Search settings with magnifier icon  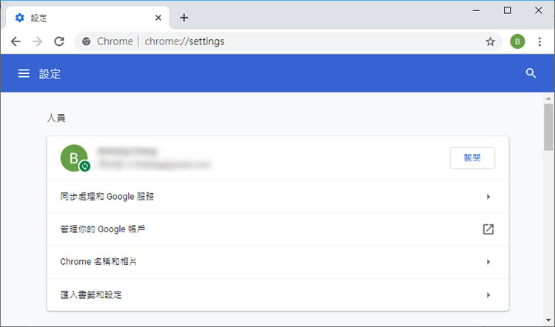531,73
